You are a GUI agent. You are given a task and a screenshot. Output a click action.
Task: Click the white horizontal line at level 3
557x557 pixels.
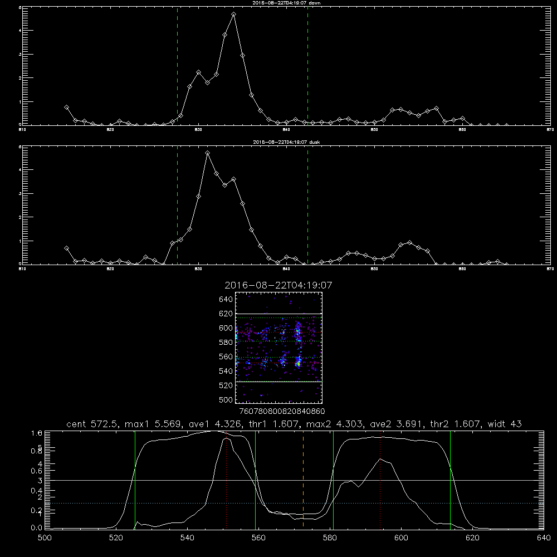click(294, 480)
